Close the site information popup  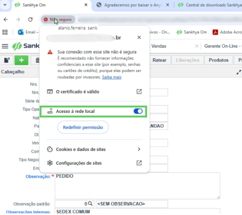pos(139,37)
